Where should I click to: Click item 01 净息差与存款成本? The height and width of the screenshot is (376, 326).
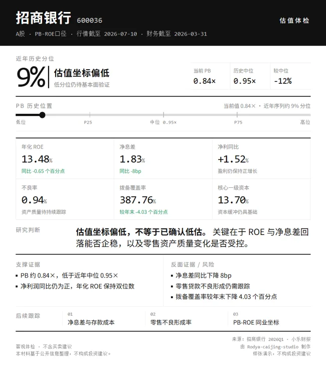pos(91,322)
